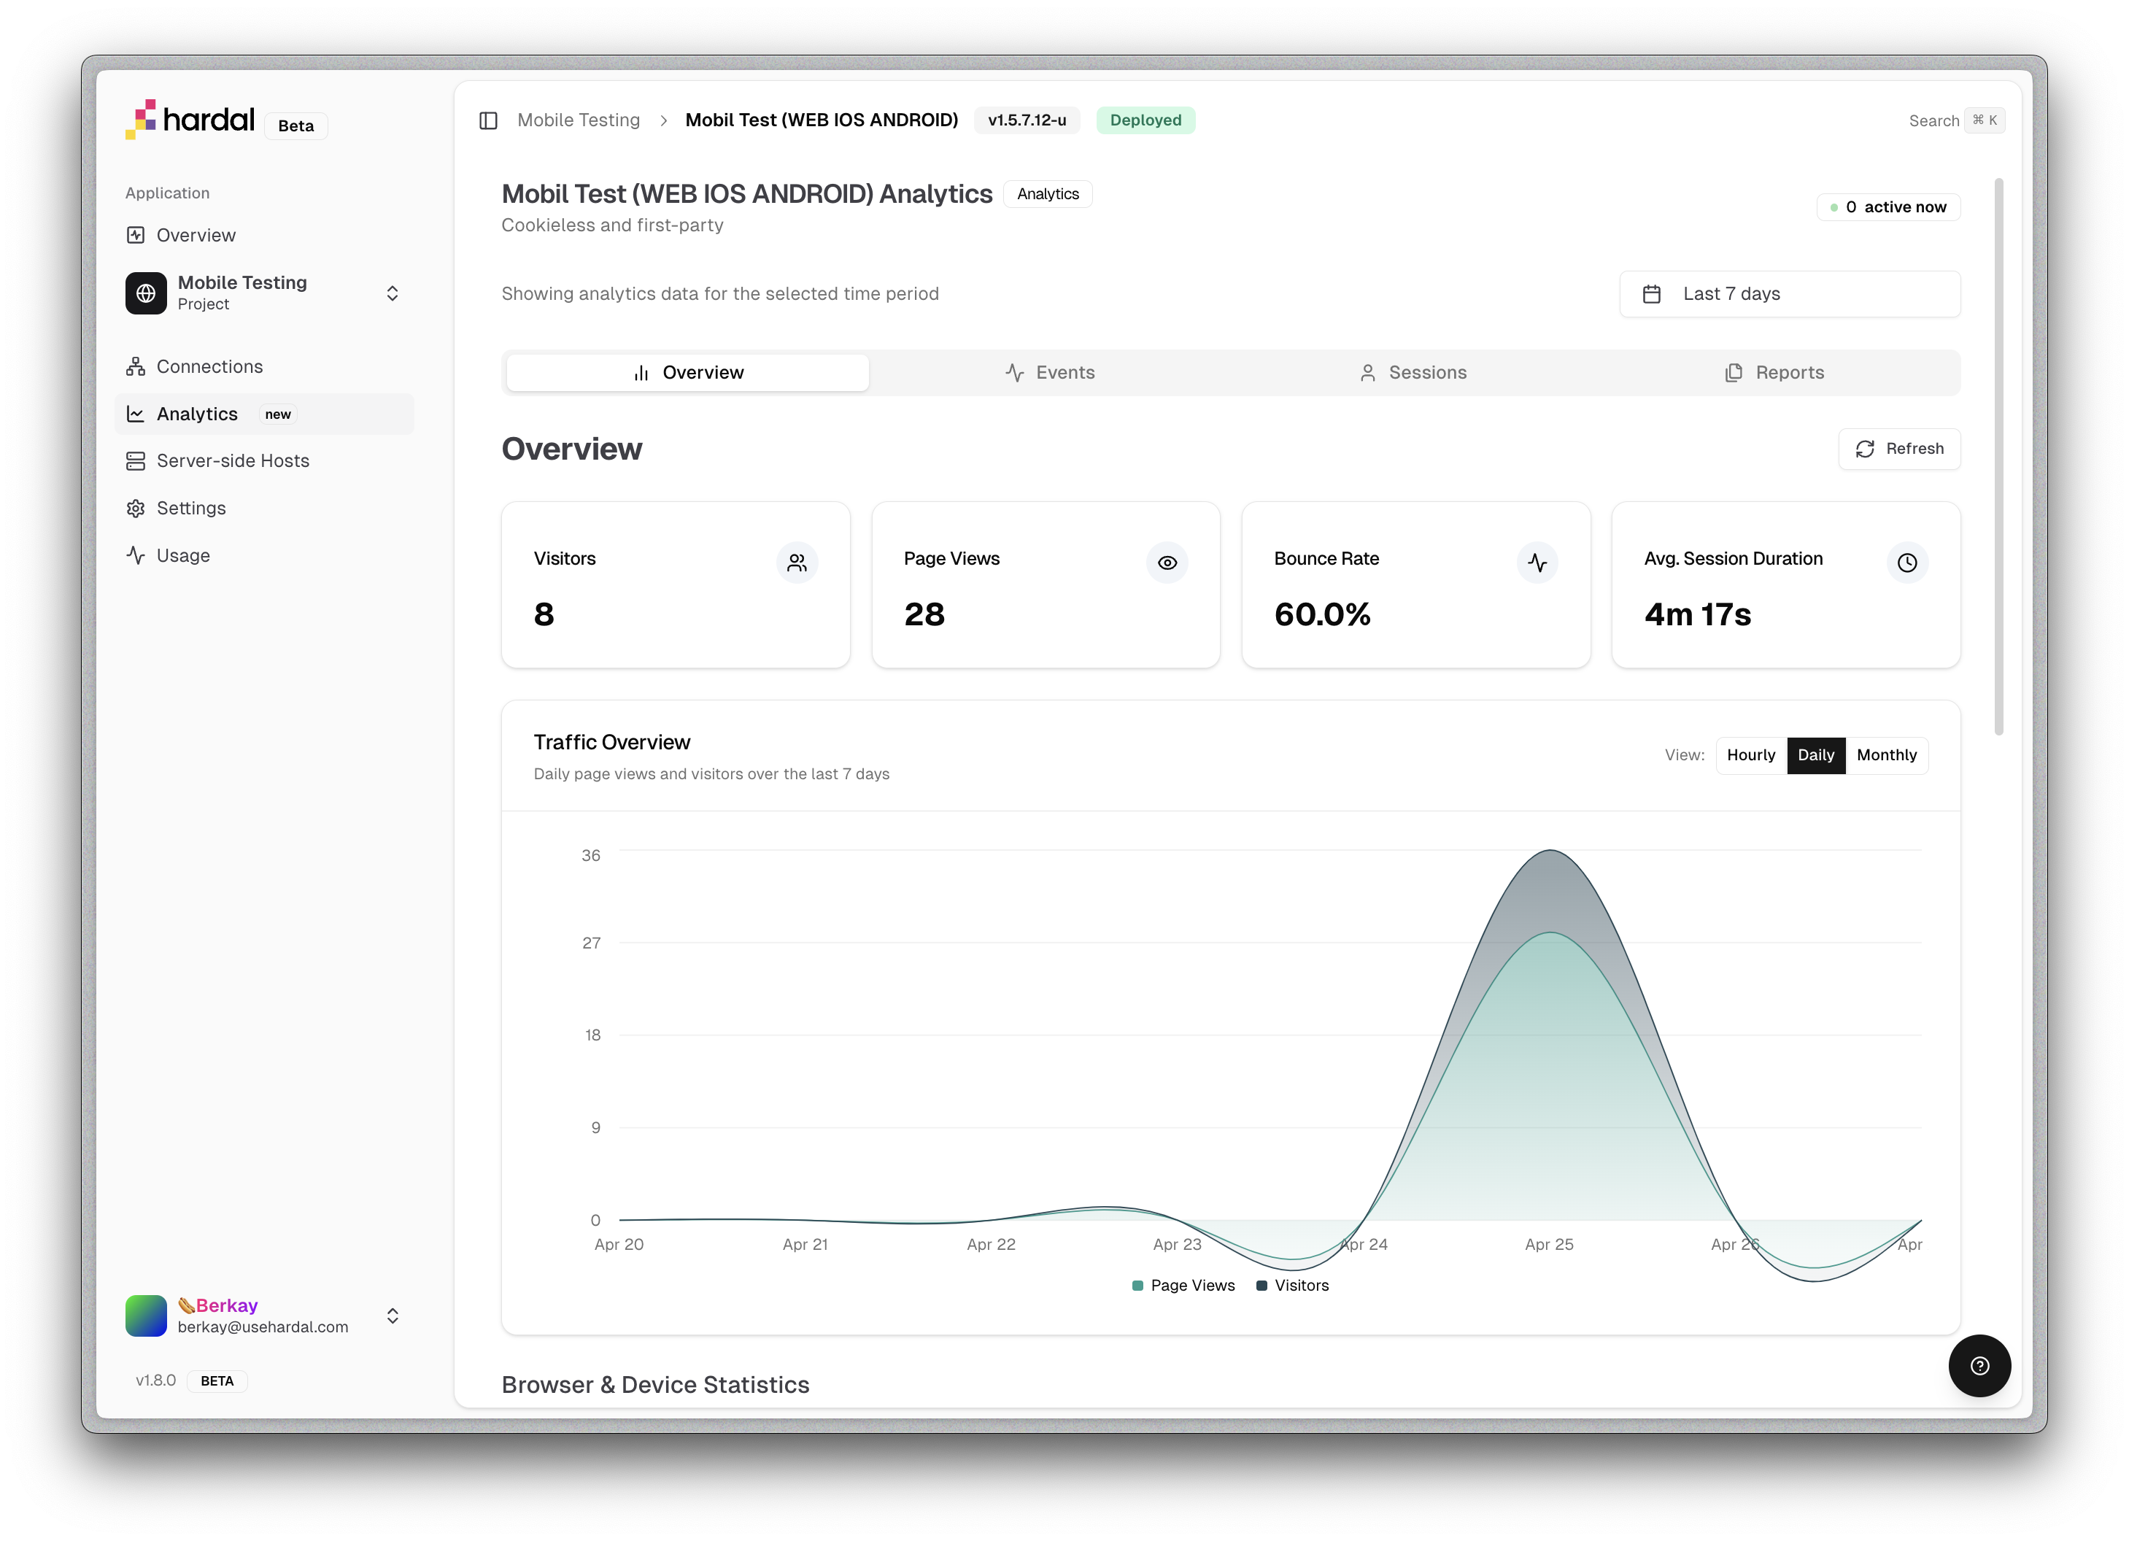
Task: Toggle the sidebar panel icon
Action: click(x=488, y=120)
